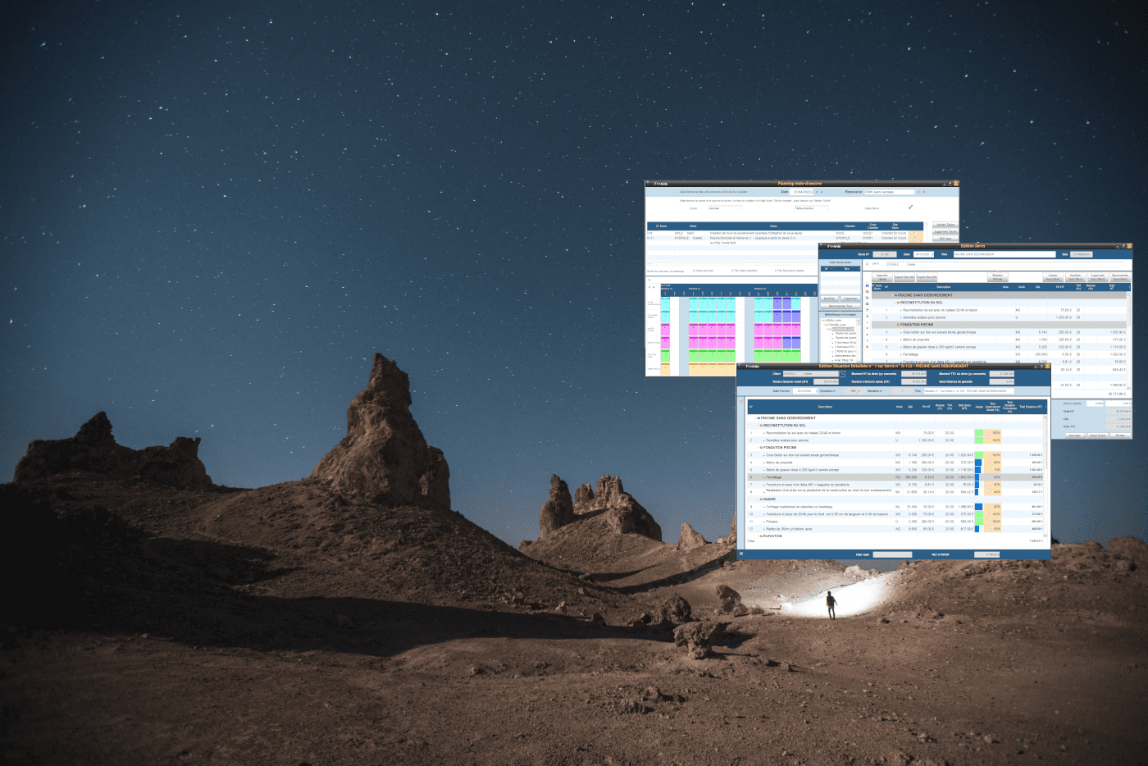Click Déjà réglé field in Situation window

892,554
